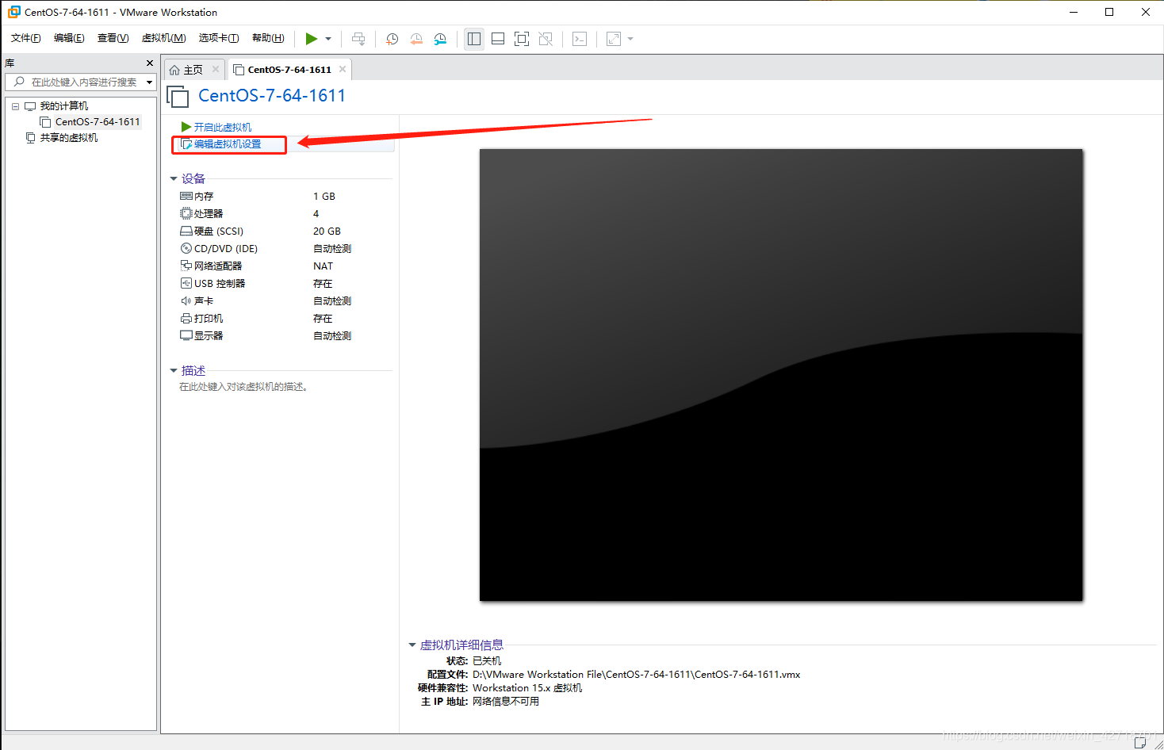Open the 文件(F) menu
Image resolution: width=1164 pixels, height=750 pixels.
click(26, 38)
